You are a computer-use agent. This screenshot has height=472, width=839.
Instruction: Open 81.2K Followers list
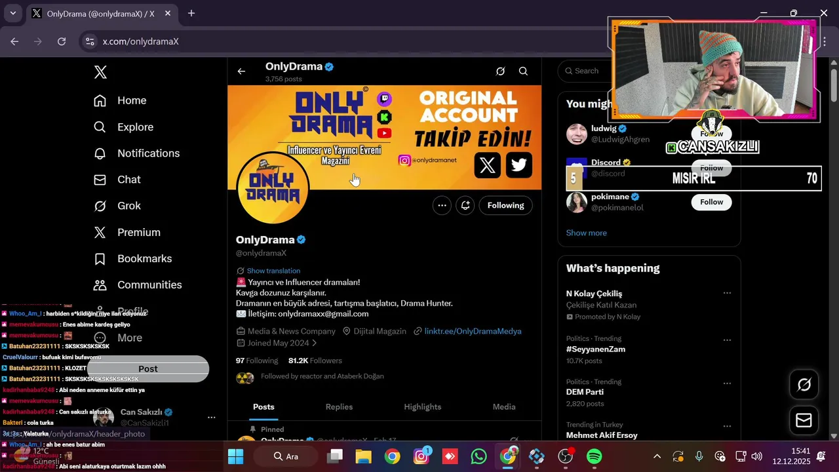tap(315, 361)
